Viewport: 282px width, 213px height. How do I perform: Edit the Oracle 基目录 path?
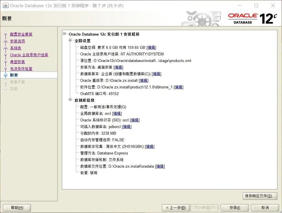tap(144, 80)
